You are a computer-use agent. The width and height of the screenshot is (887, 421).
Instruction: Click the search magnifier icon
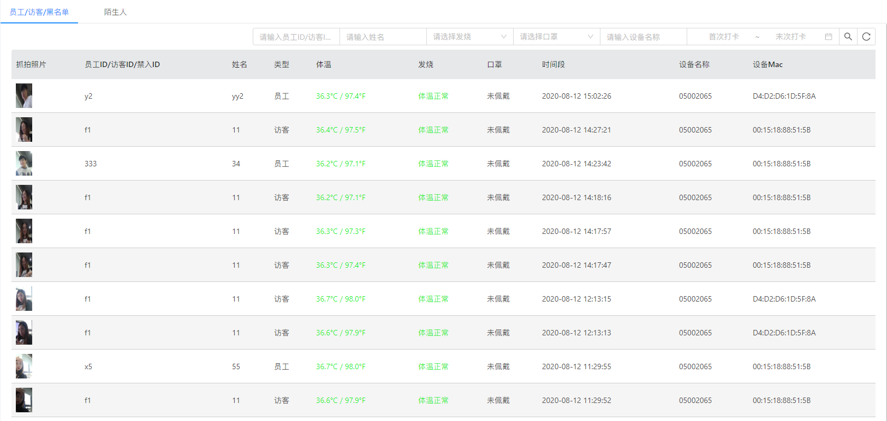(x=848, y=37)
